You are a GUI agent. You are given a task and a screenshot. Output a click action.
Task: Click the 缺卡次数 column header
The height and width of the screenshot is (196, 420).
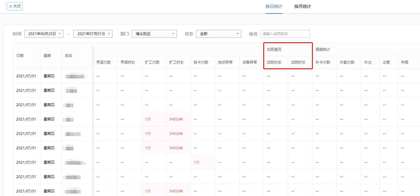(201, 62)
